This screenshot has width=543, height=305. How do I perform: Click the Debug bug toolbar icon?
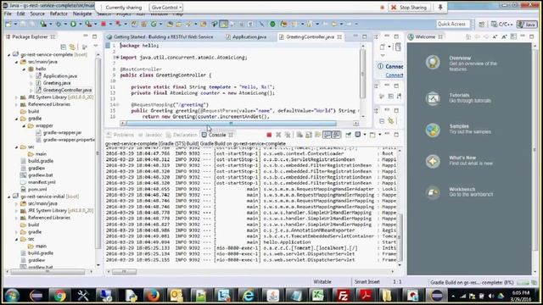(x=59, y=24)
